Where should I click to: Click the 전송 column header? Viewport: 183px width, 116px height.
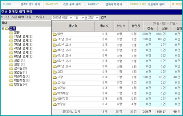click(x=150, y=28)
